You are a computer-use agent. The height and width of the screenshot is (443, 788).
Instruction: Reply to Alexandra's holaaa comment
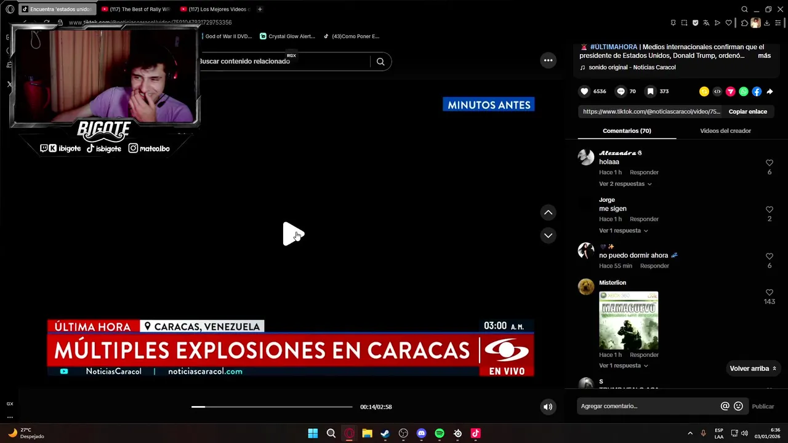[644, 172]
